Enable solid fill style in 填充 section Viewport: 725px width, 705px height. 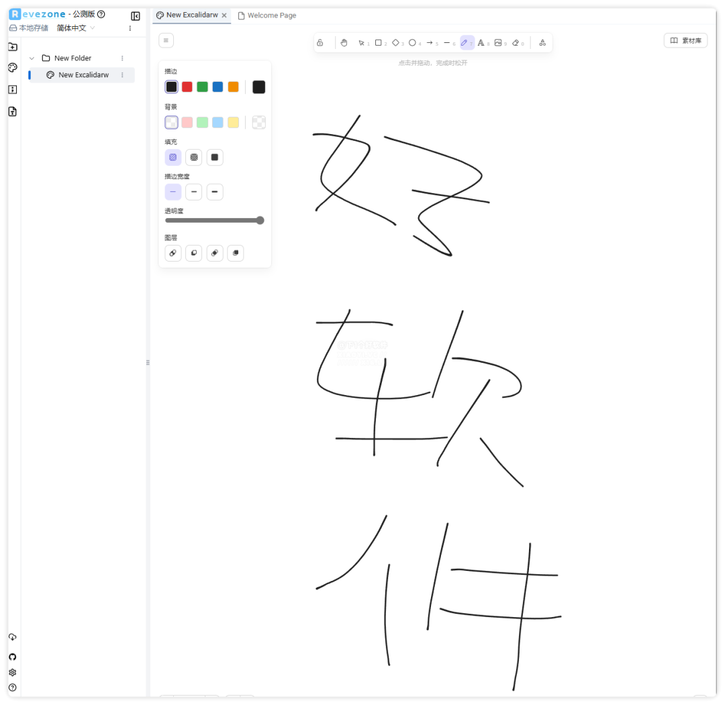pos(215,157)
